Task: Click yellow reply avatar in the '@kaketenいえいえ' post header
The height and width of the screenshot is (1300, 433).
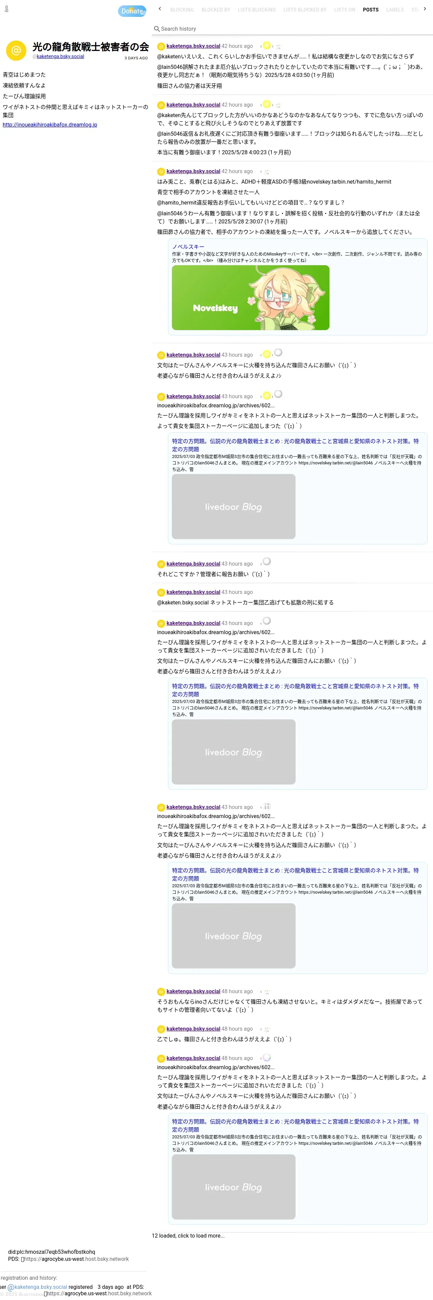Action: [x=267, y=46]
